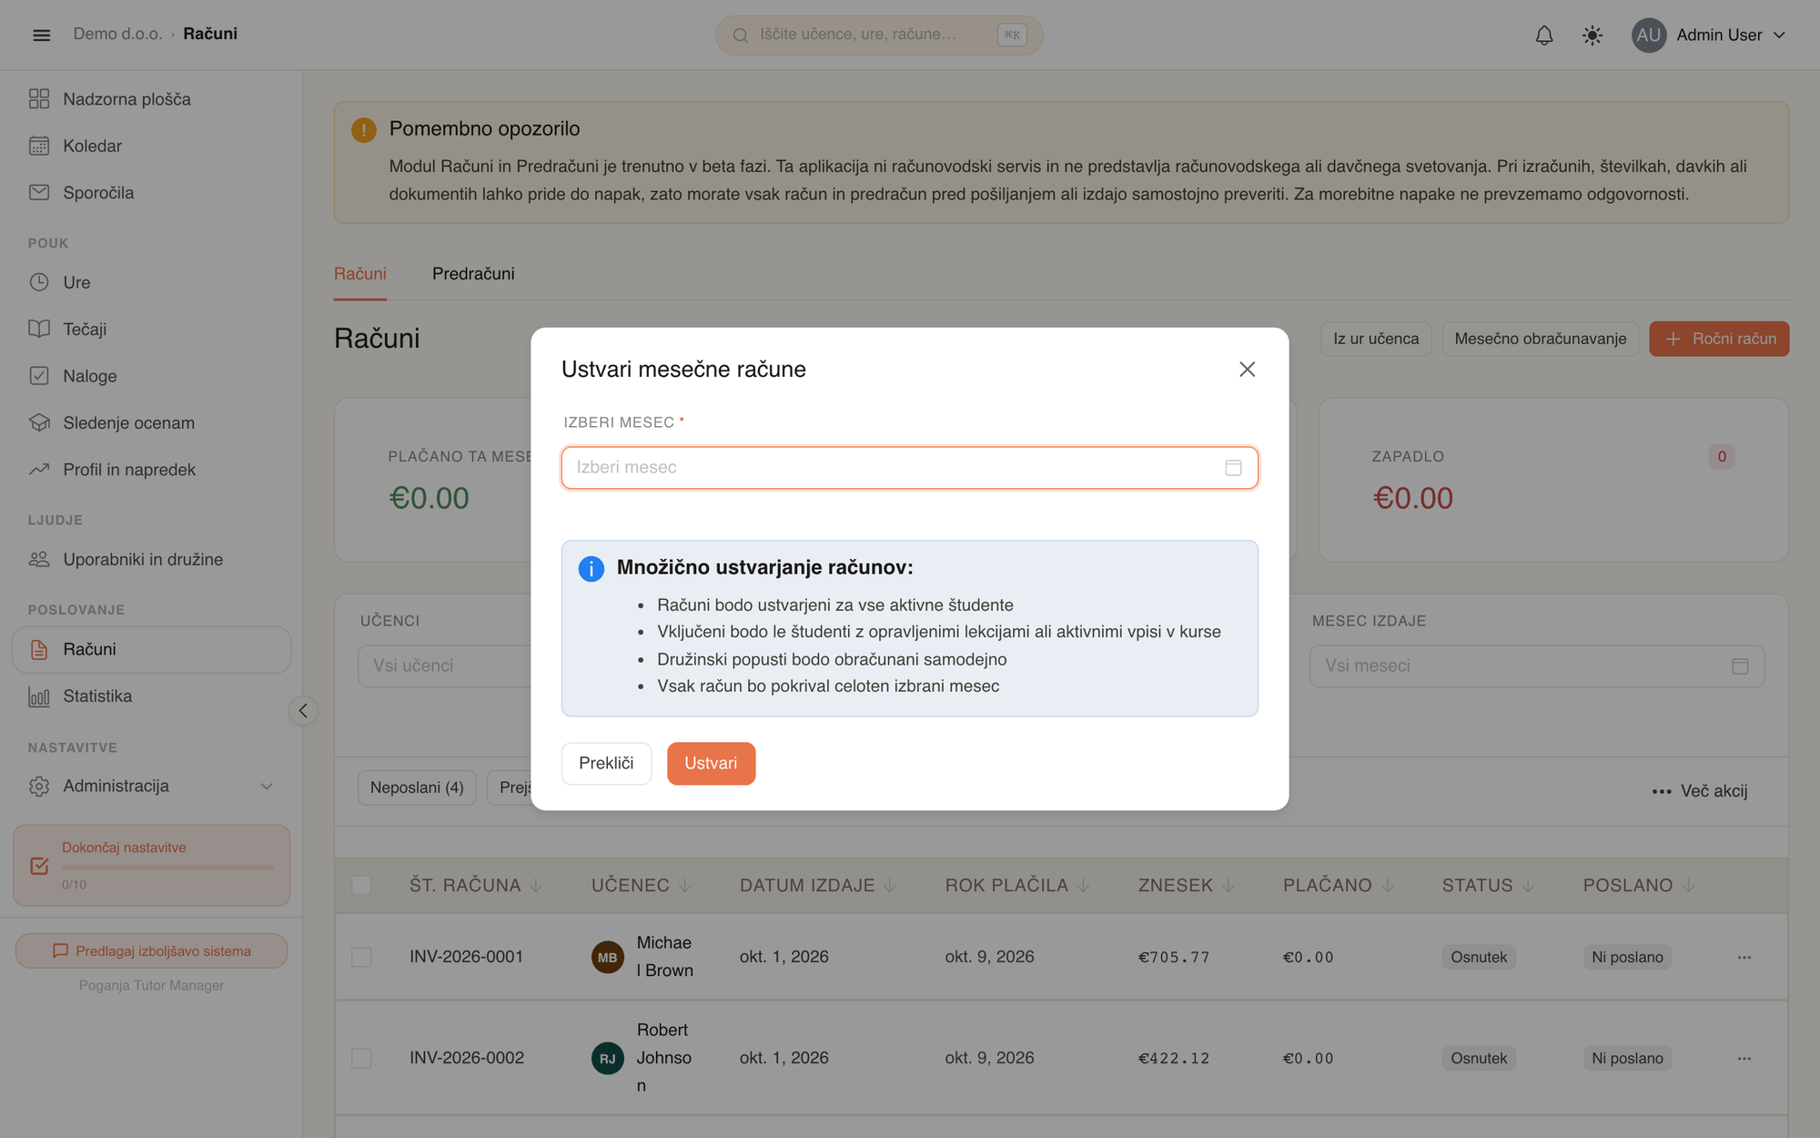Screen dimensions: 1820x1138
Task: Click the Ure clock icon
Action: (x=39, y=282)
